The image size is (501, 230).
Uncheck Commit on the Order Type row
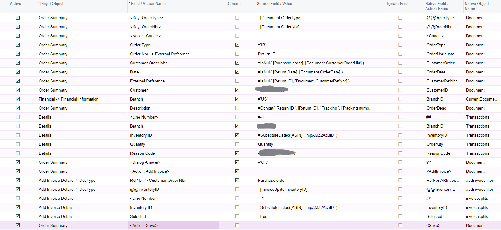tap(237, 45)
